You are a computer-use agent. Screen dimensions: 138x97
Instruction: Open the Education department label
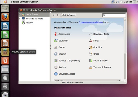63,41
